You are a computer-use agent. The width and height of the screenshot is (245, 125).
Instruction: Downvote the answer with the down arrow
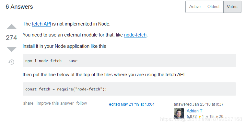12,49
